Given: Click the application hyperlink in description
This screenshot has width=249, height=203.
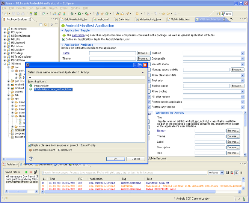Looking at the screenshot, I should (78, 35).
